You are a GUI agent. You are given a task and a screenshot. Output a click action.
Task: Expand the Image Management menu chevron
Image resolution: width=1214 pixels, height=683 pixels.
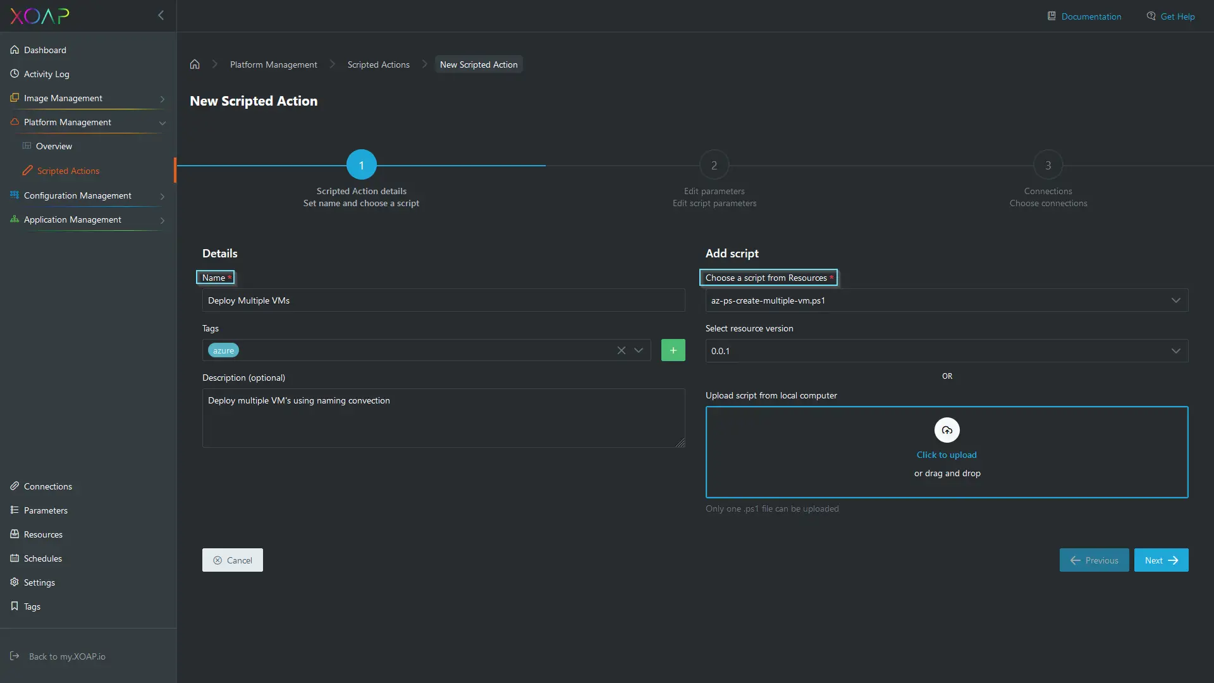point(162,99)
